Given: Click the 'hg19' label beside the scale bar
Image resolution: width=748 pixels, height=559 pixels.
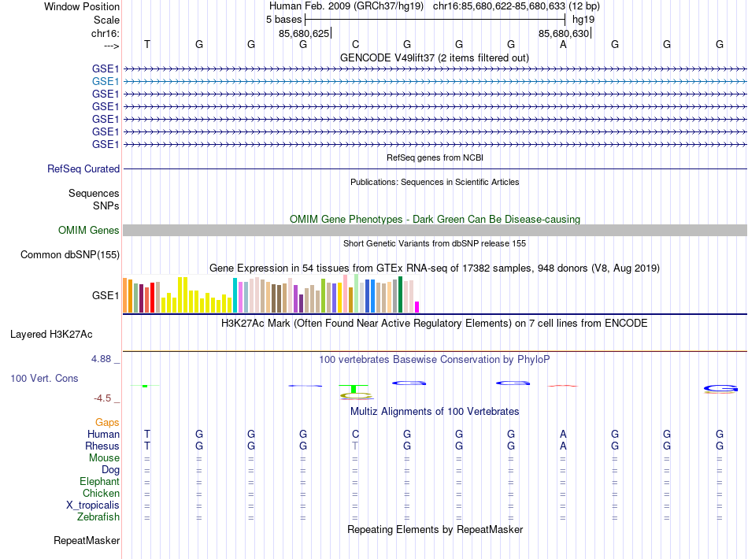Looking at the screenshot, I should [x=583, y=20].
